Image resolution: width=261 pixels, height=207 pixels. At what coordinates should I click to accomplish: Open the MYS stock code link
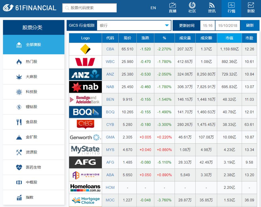[x=110, y=150]
